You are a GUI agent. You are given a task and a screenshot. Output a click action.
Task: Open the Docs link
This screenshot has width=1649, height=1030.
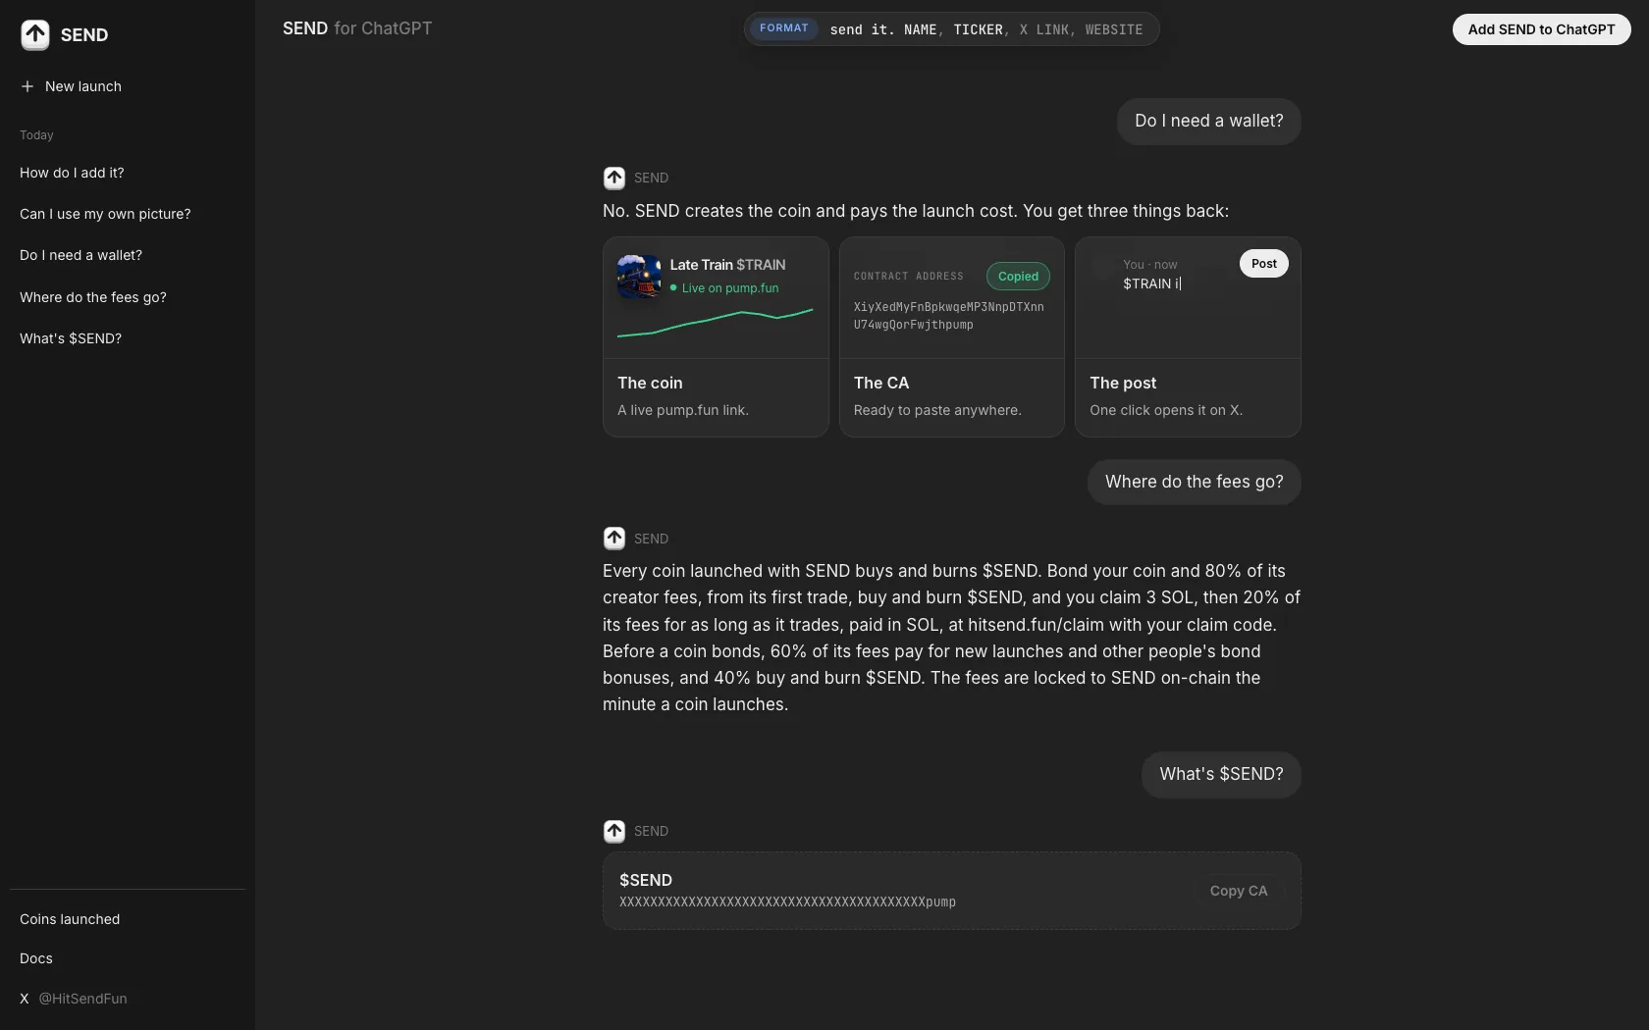(x=36, y=958)
